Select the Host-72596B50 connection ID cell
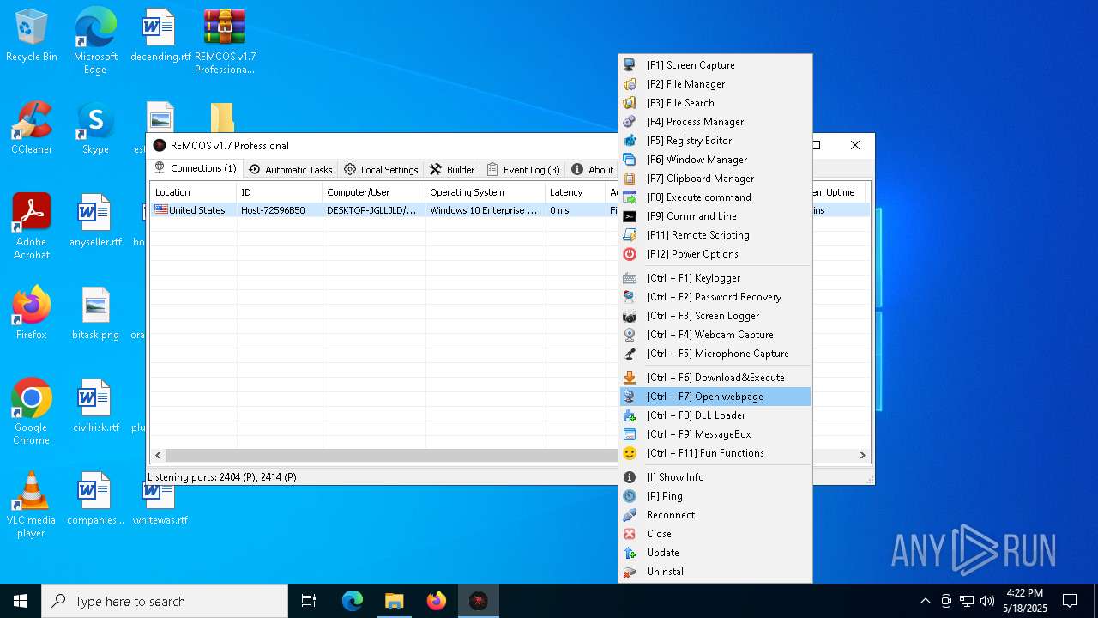Image resolution: width=1098 pixels, height=618 pixels. (273, 210)
